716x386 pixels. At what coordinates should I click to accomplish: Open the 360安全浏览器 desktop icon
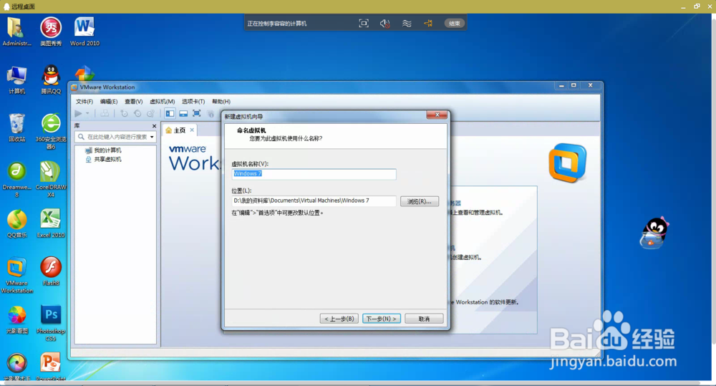(x=51, y=131)
